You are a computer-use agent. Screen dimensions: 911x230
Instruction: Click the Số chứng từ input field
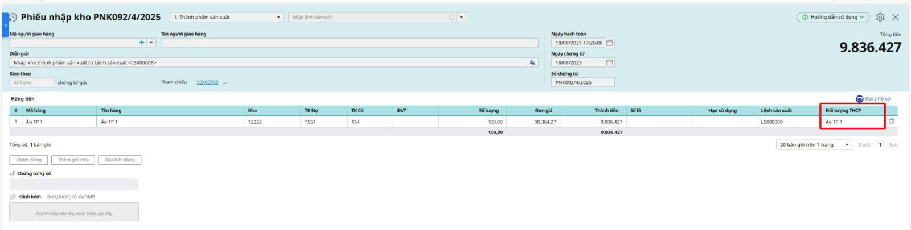click(x=582, y=82)
